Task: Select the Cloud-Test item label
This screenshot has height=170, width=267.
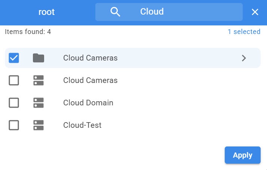Action: click(x=82, y=125)
